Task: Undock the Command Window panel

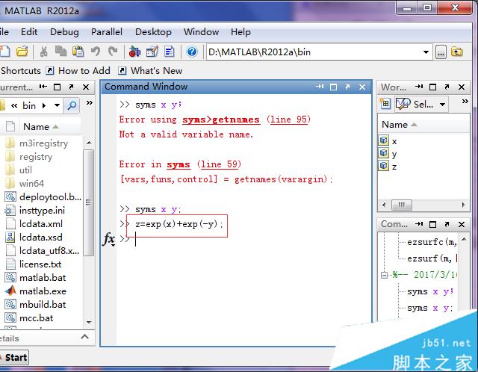Action: [x=348, y=87]
